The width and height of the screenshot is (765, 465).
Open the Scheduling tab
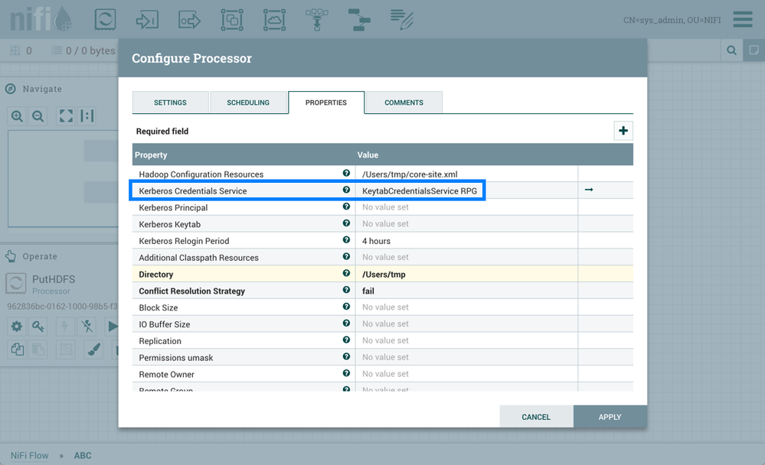click(247, 102)
